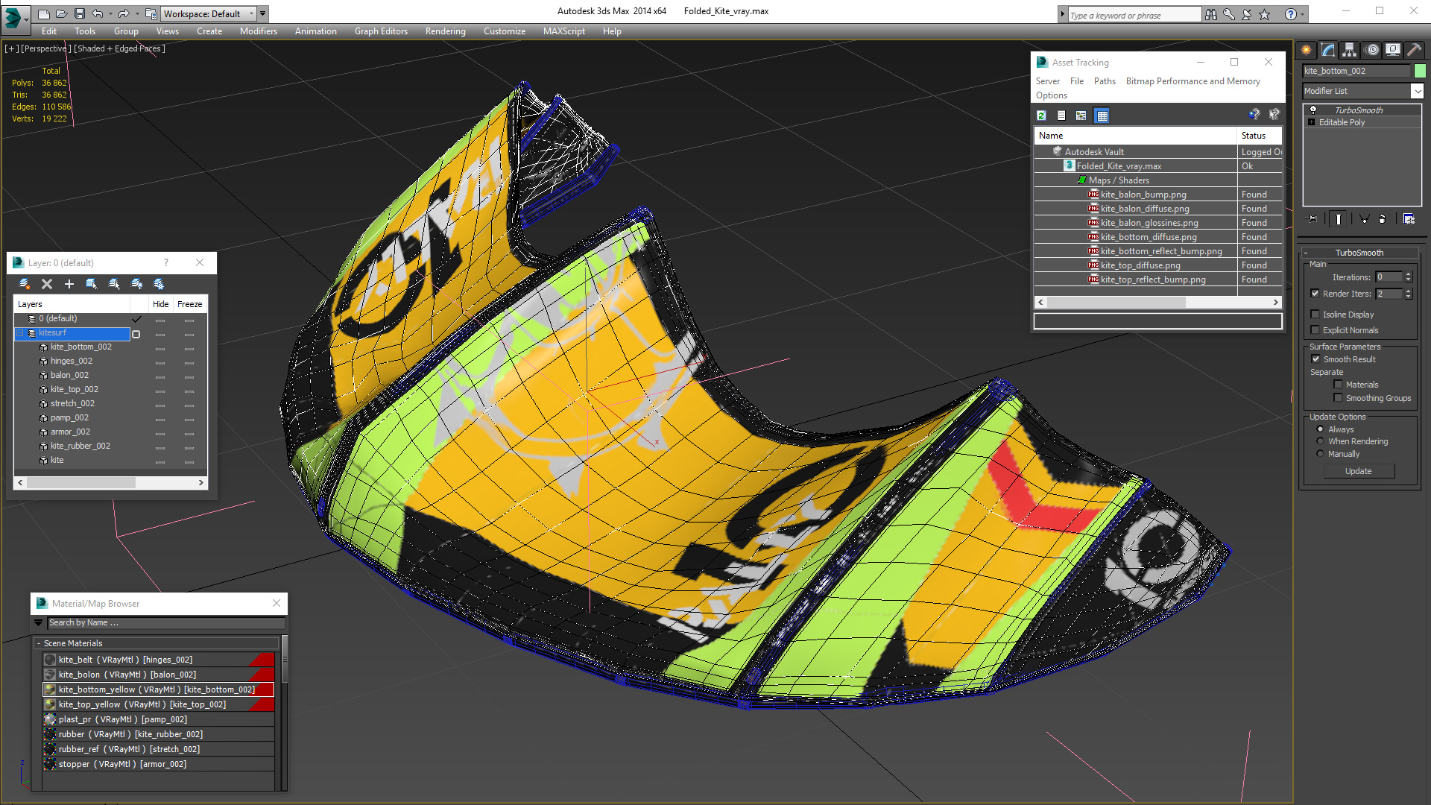Click Freeze/Unfreeze All Layers snowflake icon
The width and height of the screenshot is (1431, 805).
point(159,284)
